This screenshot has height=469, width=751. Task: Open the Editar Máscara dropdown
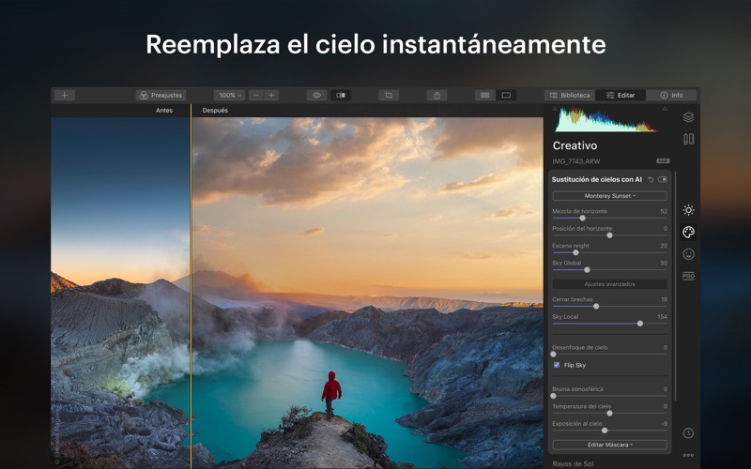point(609,445)
